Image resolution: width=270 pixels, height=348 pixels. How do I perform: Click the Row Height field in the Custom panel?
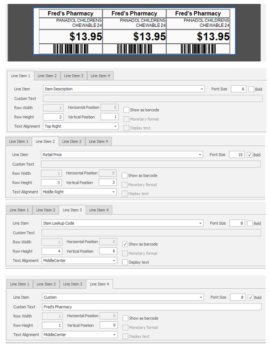52,325
